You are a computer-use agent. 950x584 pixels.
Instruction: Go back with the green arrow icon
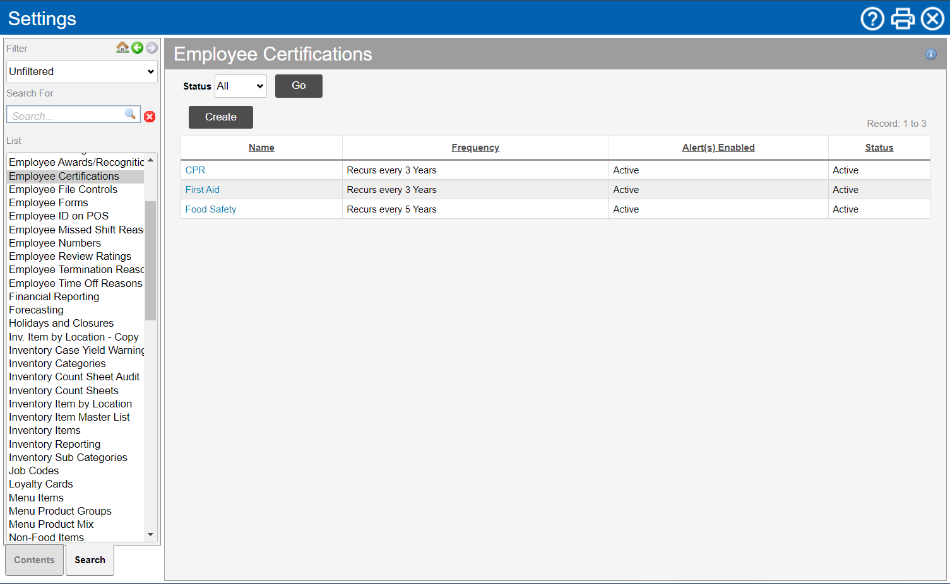pos(137,47)
